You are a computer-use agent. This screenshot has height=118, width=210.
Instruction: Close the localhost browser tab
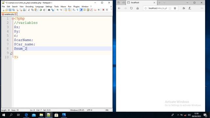pyautogui.click(x=154, y=3)
